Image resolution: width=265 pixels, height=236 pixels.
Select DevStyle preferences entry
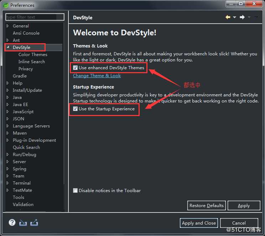tap(21, 47)
